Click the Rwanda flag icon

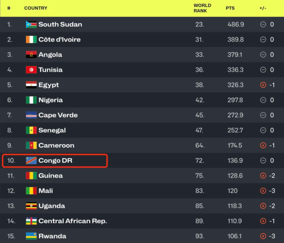[x=31, y=236]
